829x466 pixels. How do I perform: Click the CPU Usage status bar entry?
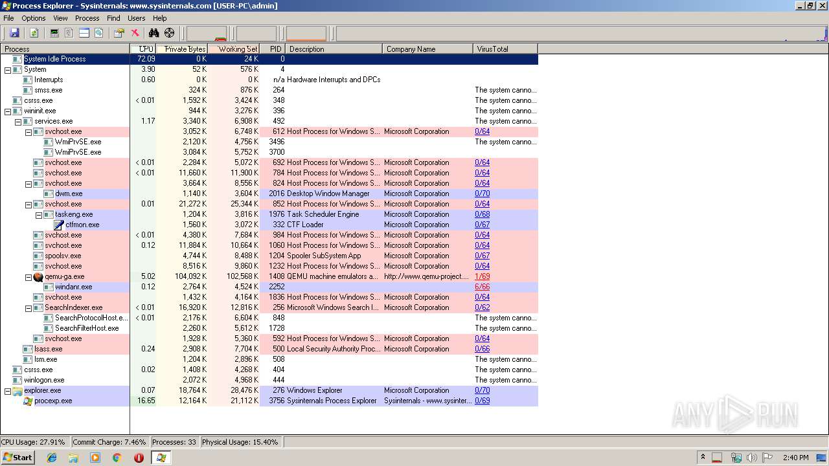pyautogui.click(x=34, y=442)
